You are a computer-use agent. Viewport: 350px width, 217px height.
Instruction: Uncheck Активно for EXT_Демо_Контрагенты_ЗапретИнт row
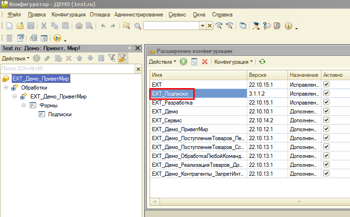click(x=326, y=173)
